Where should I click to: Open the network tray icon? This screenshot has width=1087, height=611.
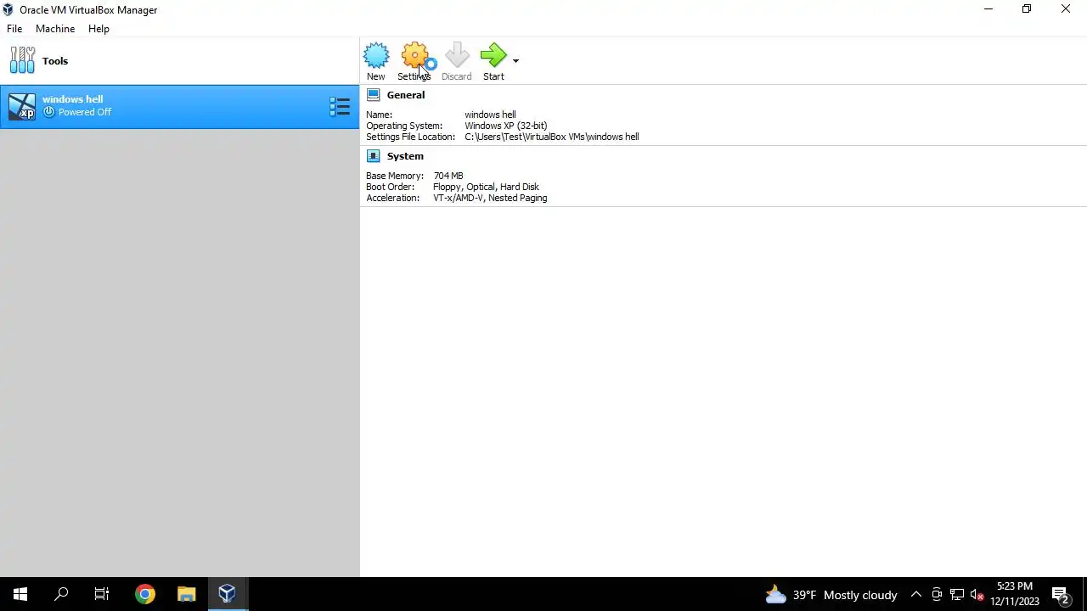click(957, 595)
